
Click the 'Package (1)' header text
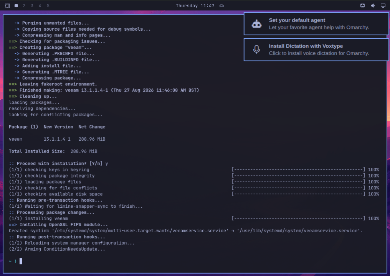tap(23, 127)
